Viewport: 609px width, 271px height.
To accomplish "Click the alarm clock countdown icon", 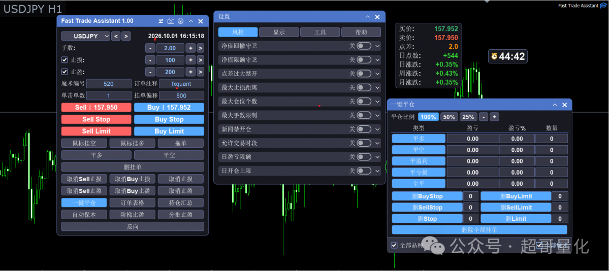I will [494, 56].
